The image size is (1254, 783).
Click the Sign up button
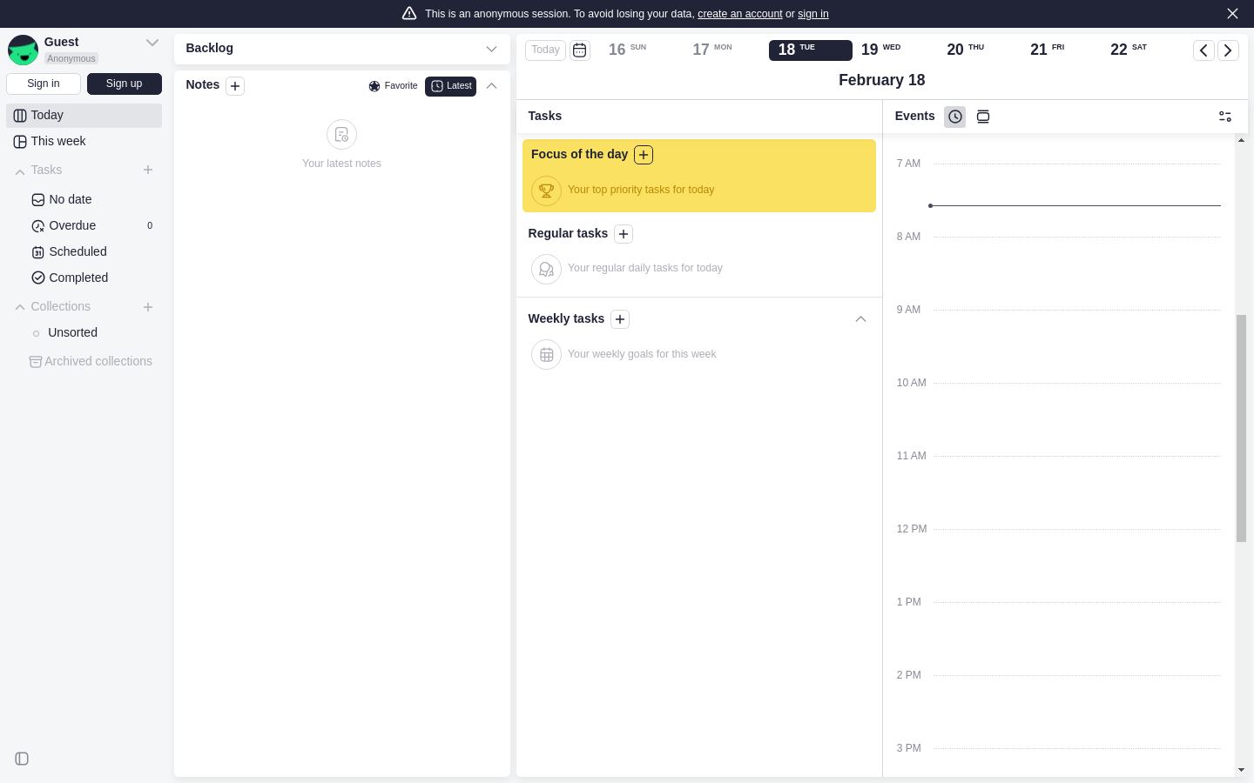tap(125, 84)
